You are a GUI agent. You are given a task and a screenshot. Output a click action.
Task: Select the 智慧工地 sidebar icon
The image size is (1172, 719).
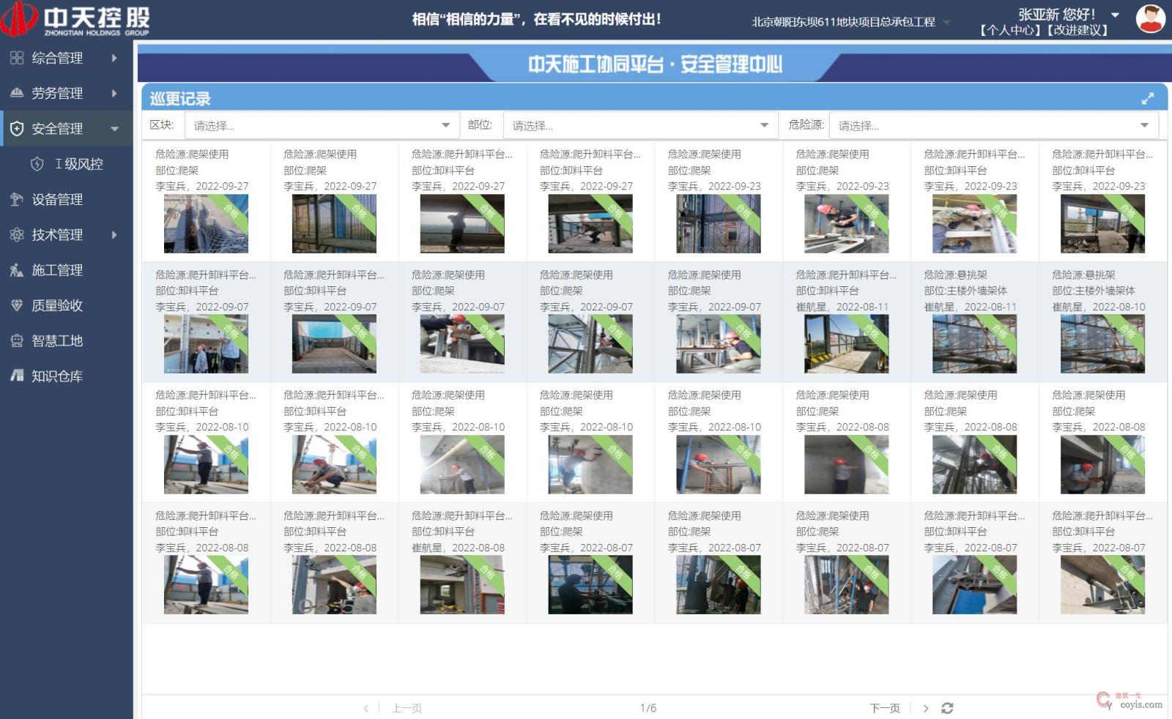tap(16, 340)
